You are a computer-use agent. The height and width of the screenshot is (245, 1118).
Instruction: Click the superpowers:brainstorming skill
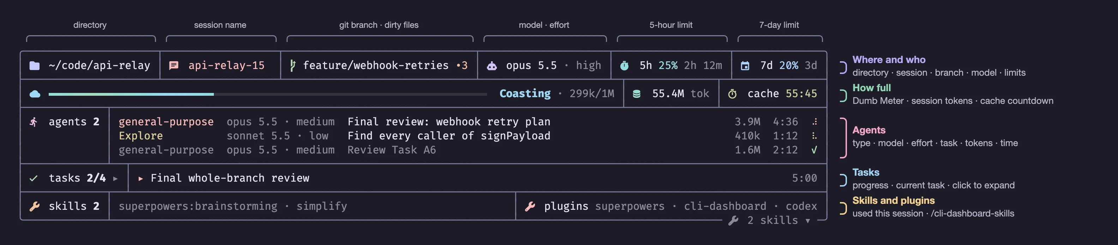pos(198,206)
